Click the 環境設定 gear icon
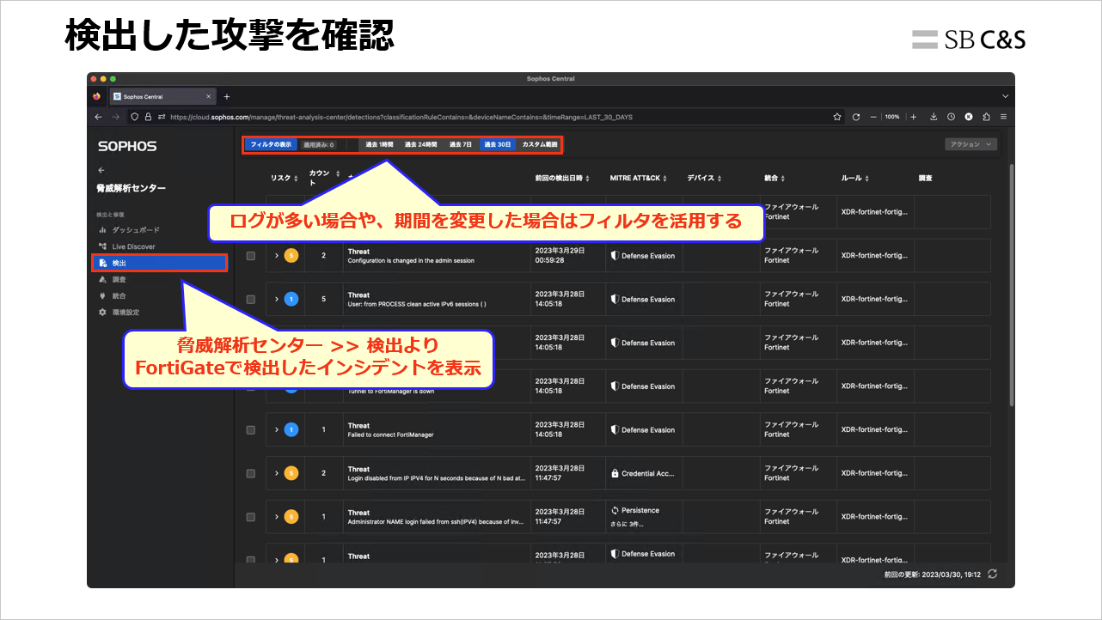Image resolution: width=1102 pixels, height=620 pixels. point(102,313)
